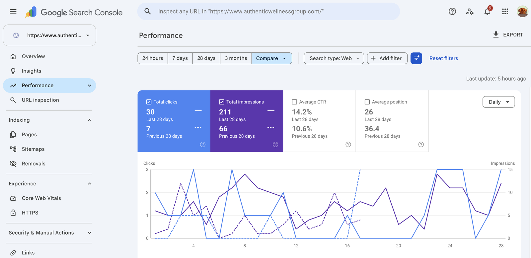Viewport: 531px width, 258px height.
Task: Collapse the Experience section
Action: (89, 184)
